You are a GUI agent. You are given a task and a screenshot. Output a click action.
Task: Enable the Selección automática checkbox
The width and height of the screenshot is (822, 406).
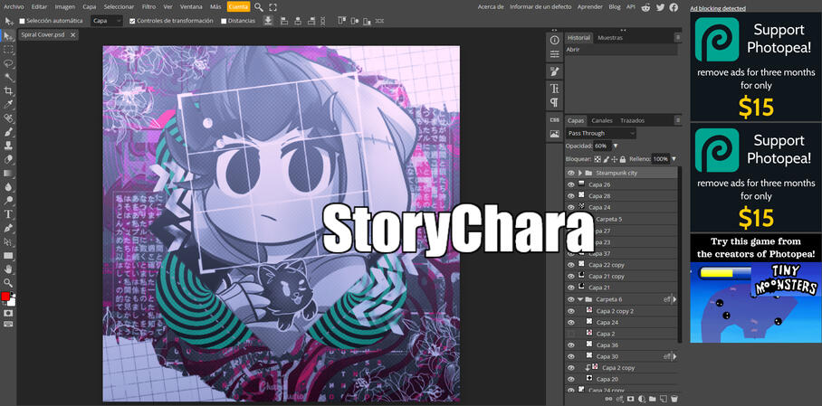click(x=23, y=20)
